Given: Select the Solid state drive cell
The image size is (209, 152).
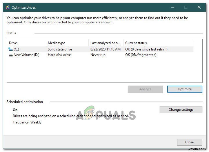Looking at the screenshot, I should click(x=60, y=49).
